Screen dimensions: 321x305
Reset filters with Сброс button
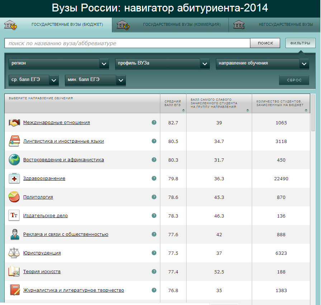[x=294, y=80]
